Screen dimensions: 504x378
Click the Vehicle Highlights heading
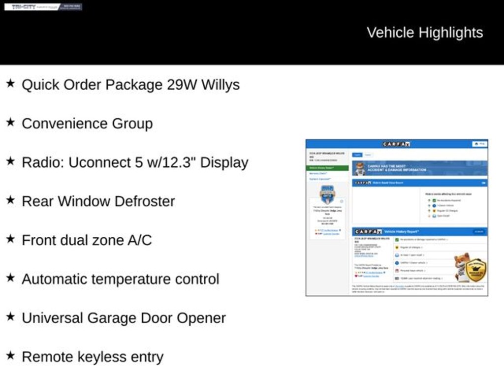click(424, 32)
